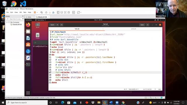Open VMware Edit menu
187x105 pixels.
12,12
